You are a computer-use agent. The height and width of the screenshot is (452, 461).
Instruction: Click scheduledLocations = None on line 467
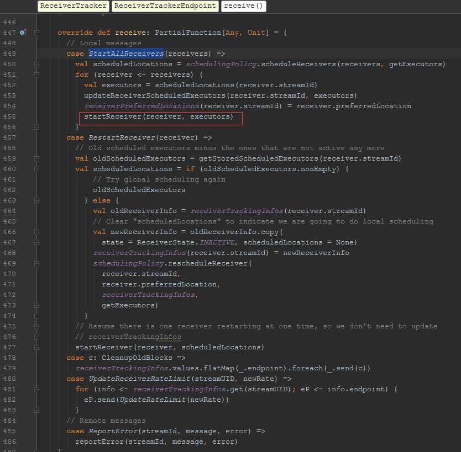tap(298, 242)
